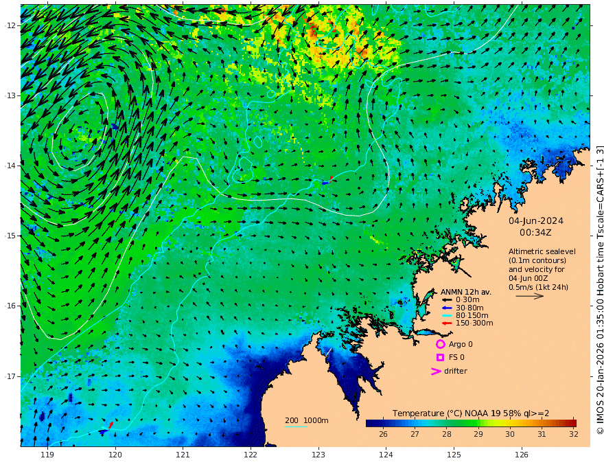Image resolution: width=604 pixels, height=467 pixels.
Task: Click the '200 1000m' bathymetry label
Action: (307, 420)
